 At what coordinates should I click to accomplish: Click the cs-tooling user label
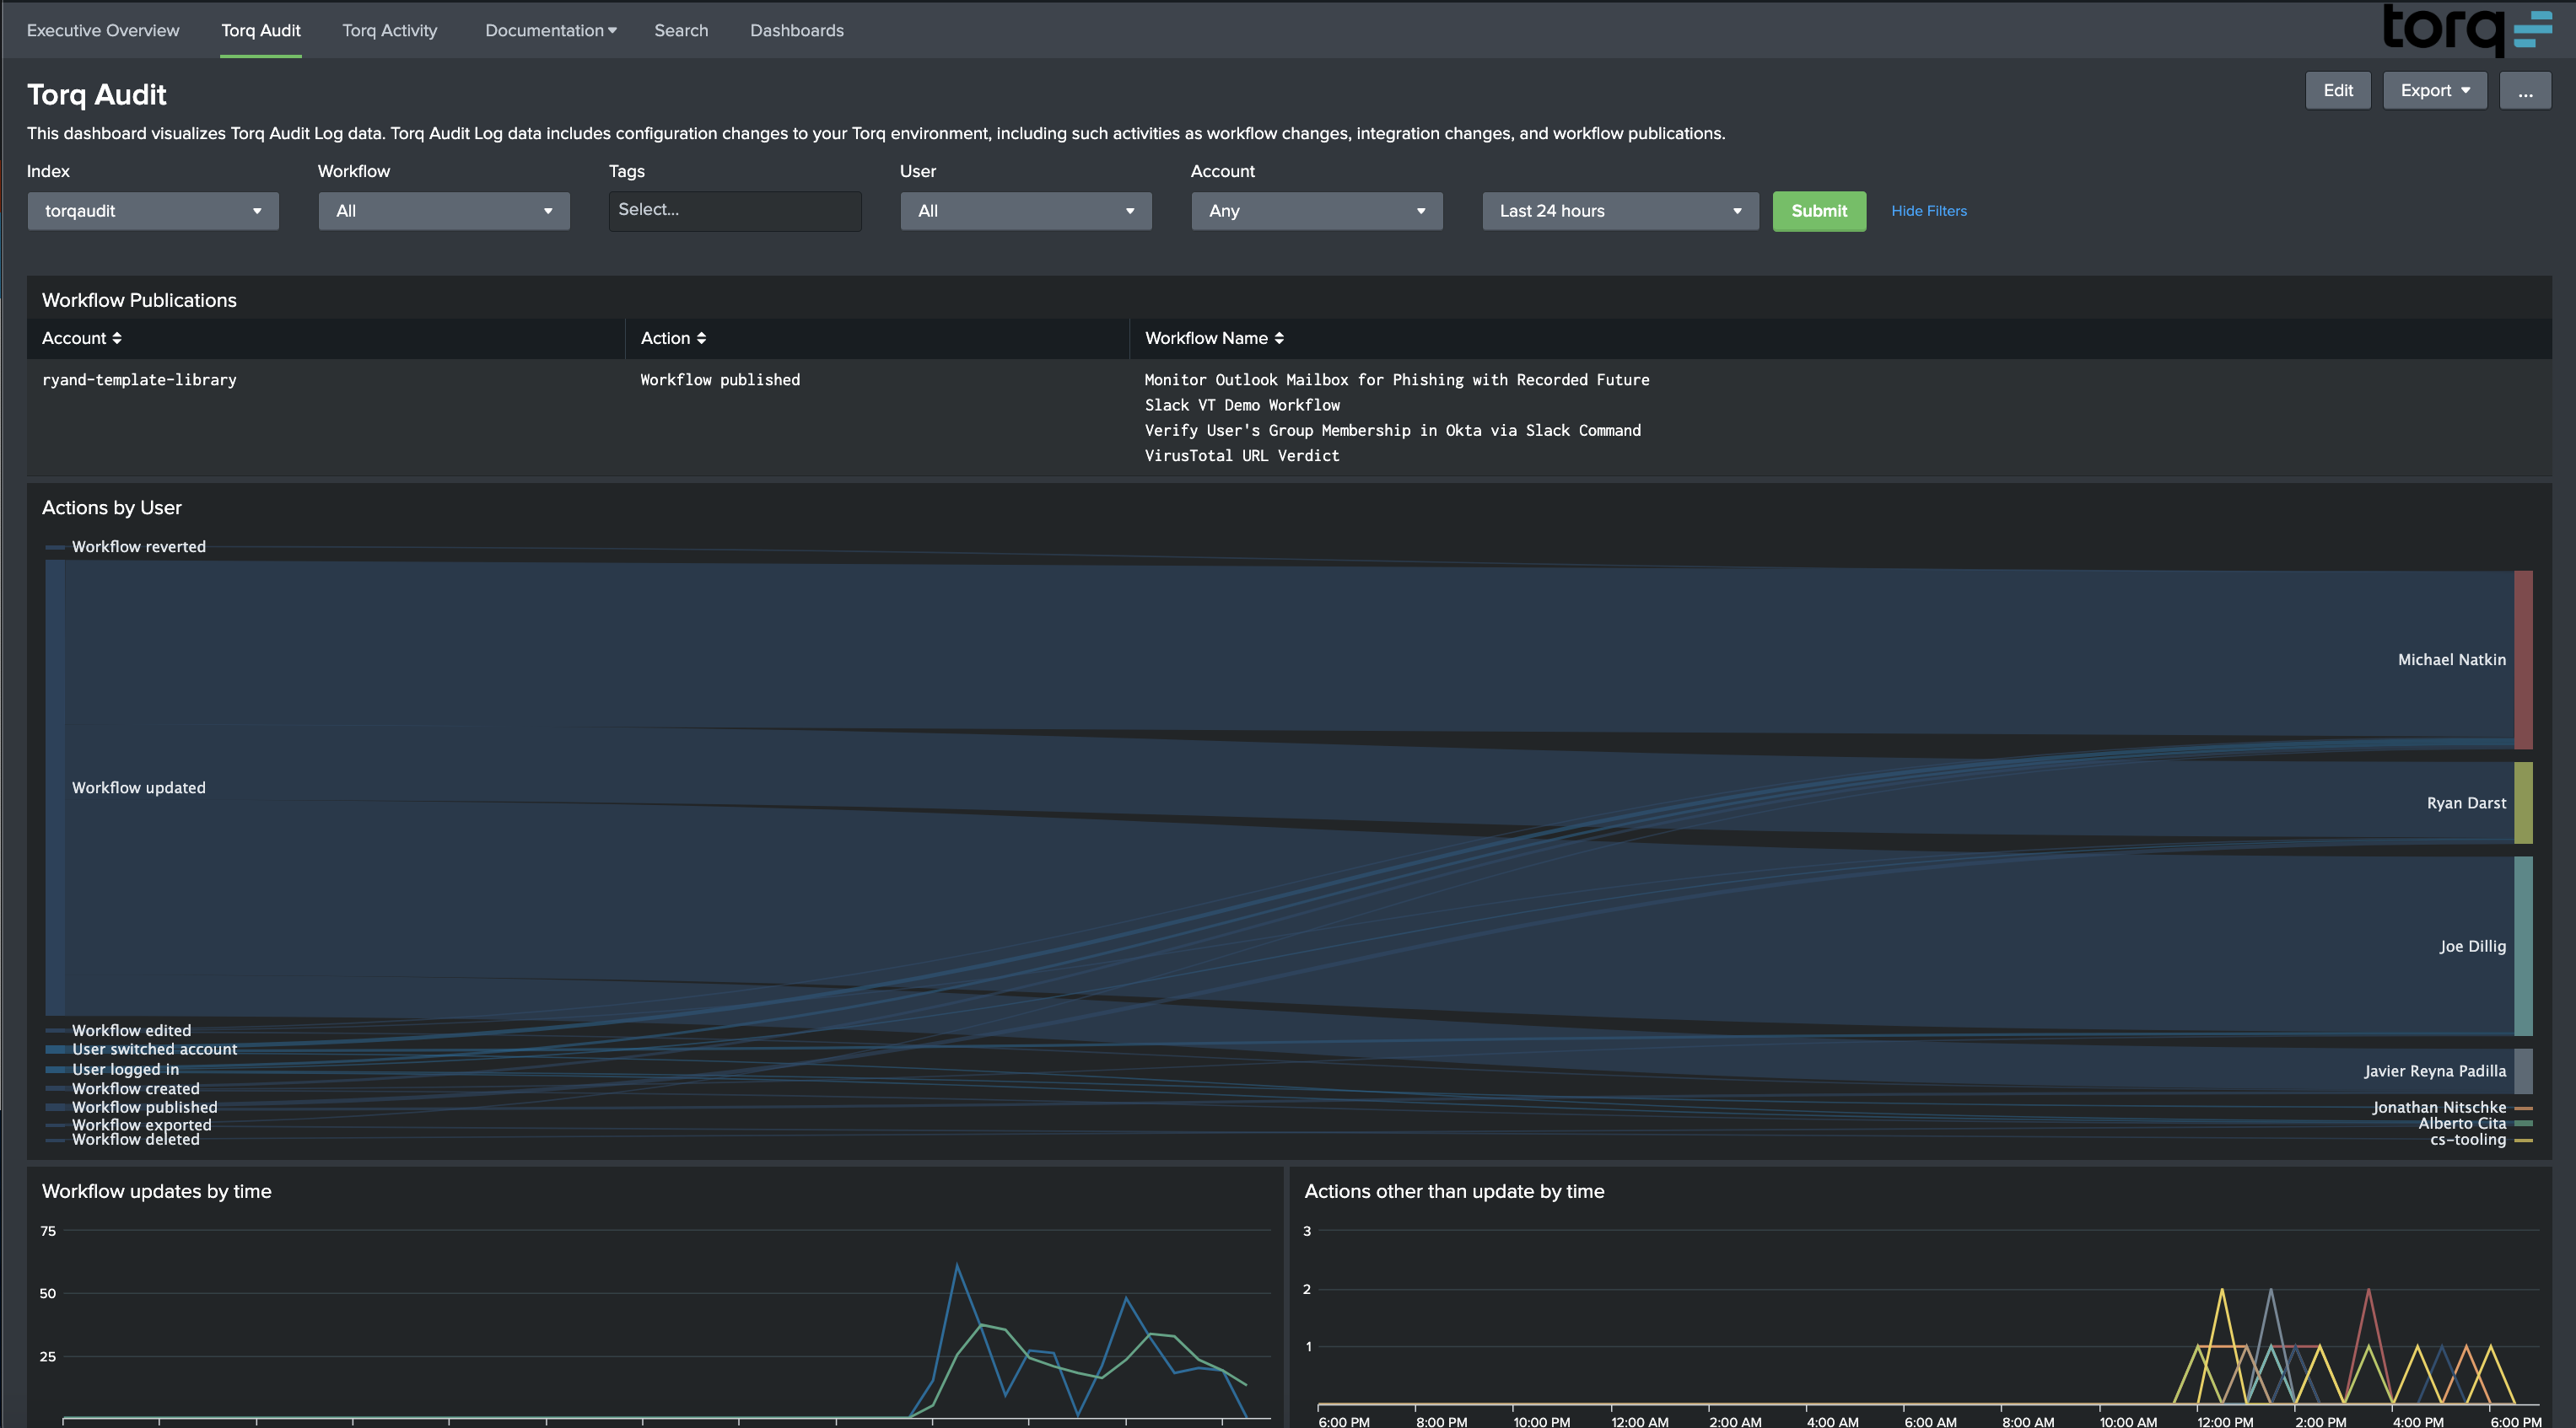(2468, 1139)
